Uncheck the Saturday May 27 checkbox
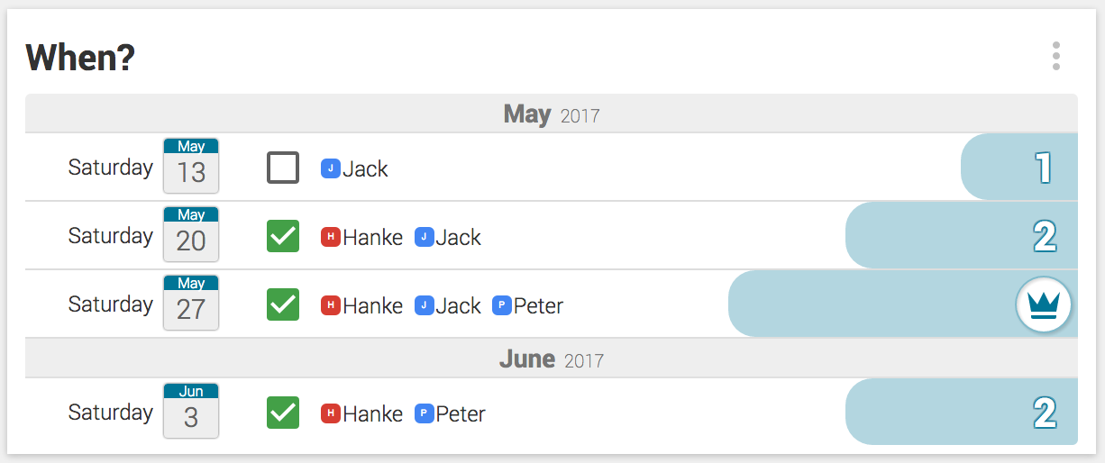Image resolution: width=1105 pixels, height=463 pixels. coord(283,304)
